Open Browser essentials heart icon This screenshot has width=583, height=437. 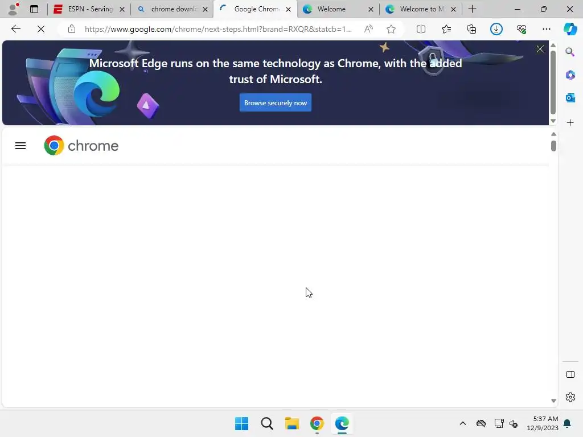tap(522, 29)
